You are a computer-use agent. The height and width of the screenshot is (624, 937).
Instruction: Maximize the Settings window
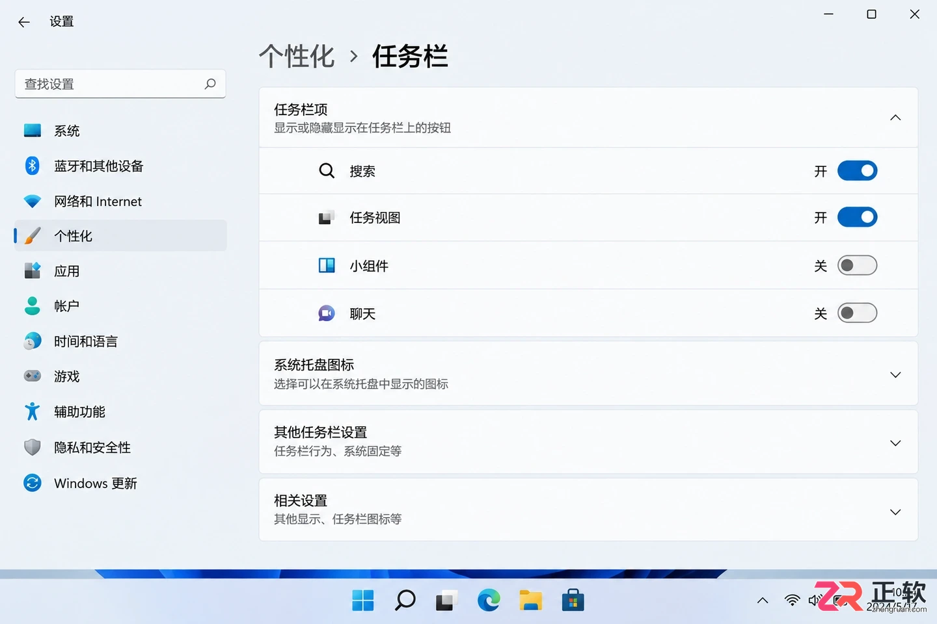coord(871,14)
